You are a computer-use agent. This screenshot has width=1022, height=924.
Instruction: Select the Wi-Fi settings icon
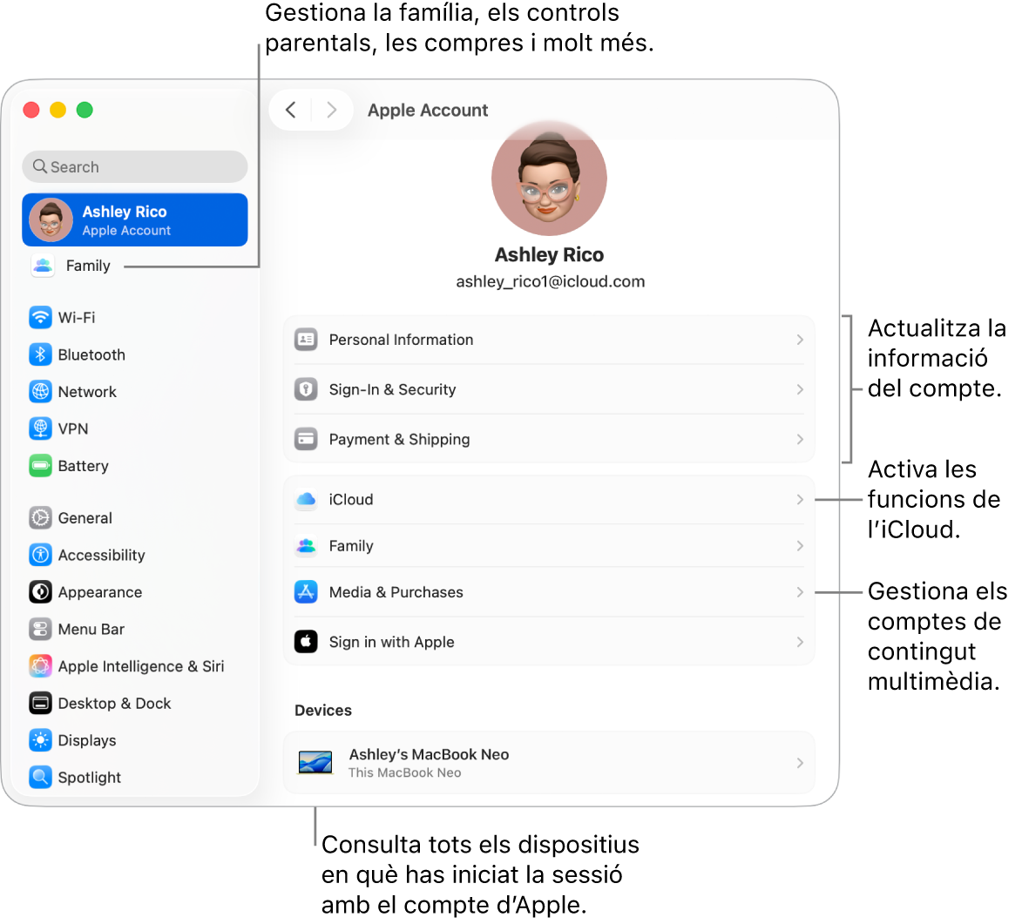coord(41,317)
